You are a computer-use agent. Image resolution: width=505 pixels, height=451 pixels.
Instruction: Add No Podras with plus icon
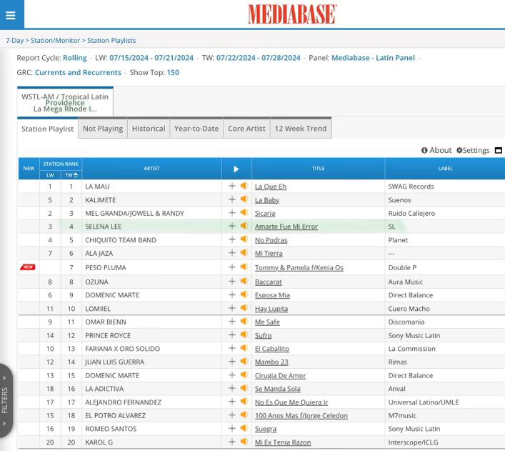pos(232,239)
